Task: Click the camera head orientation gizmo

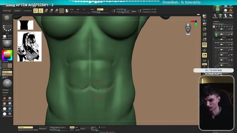Action: pyautogui.click(x=188, y=29)
